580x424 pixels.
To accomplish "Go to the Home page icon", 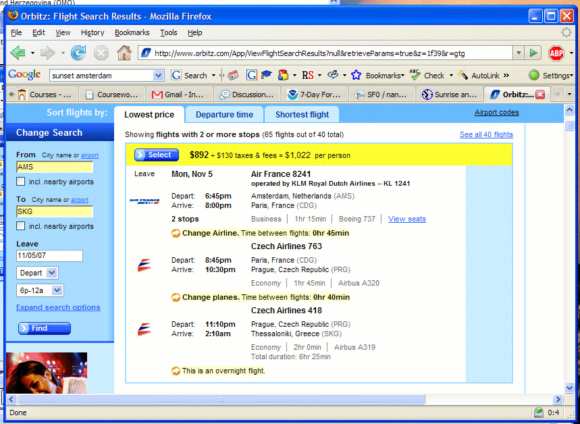I will click(x=124, y=53).
